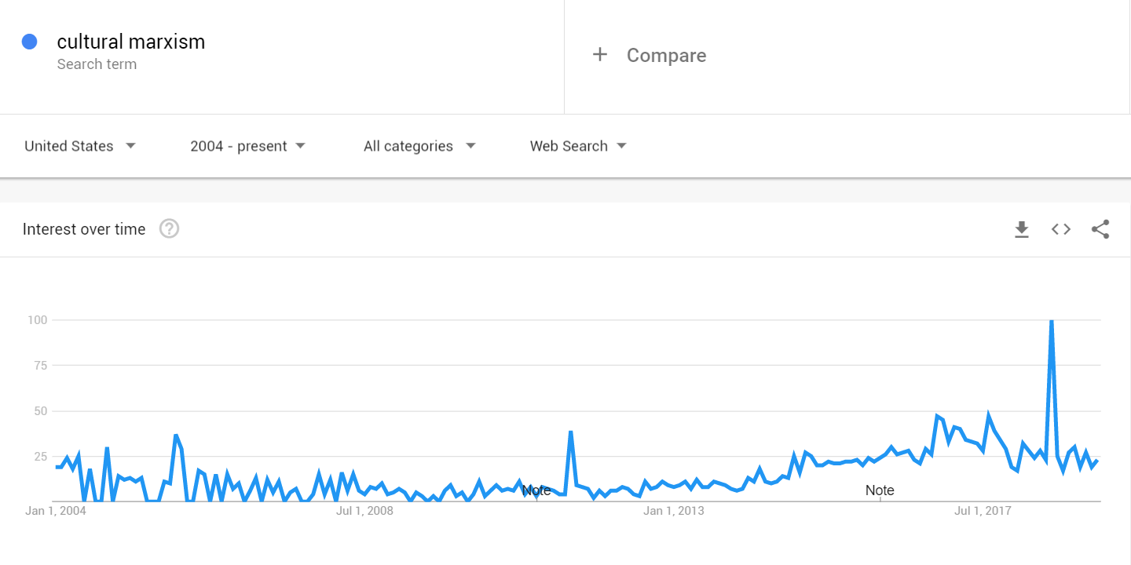The image size is (1131, 565).
Task: Edit the cultural marxism search term
Action: [x=131, y=42]
